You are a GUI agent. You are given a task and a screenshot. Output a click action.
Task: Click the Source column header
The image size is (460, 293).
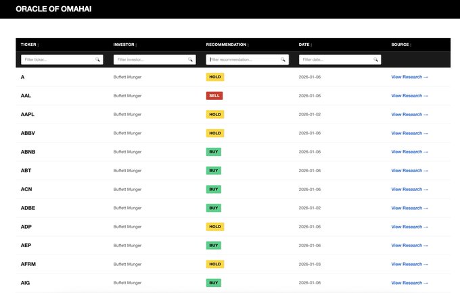[x=400, y=45]
